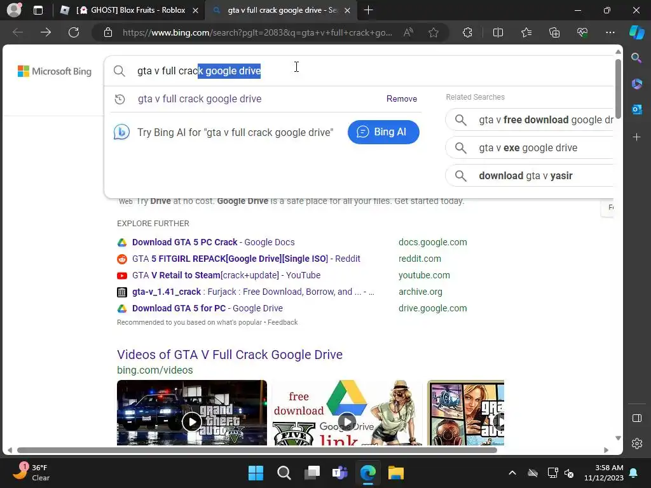The height and width of the screenshot is (488, 651).
Task: Open the Windows Start menu
Action: 256,473
